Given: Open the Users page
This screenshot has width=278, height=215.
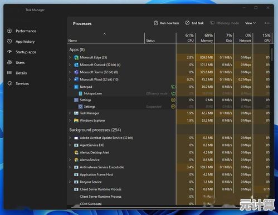Looking at the screenshot, I should [x=20, y=62].
